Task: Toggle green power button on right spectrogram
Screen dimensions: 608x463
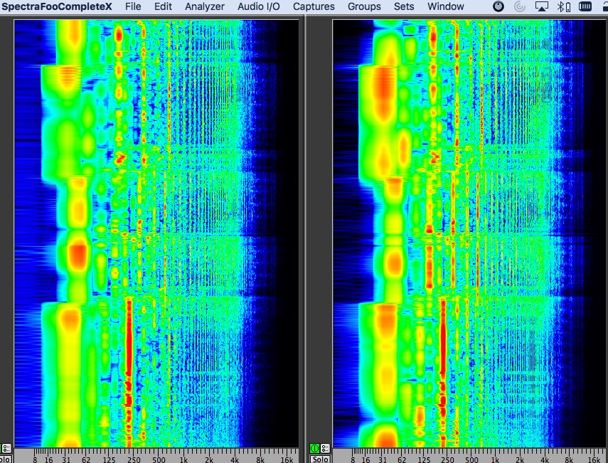Action: (314, 448)
